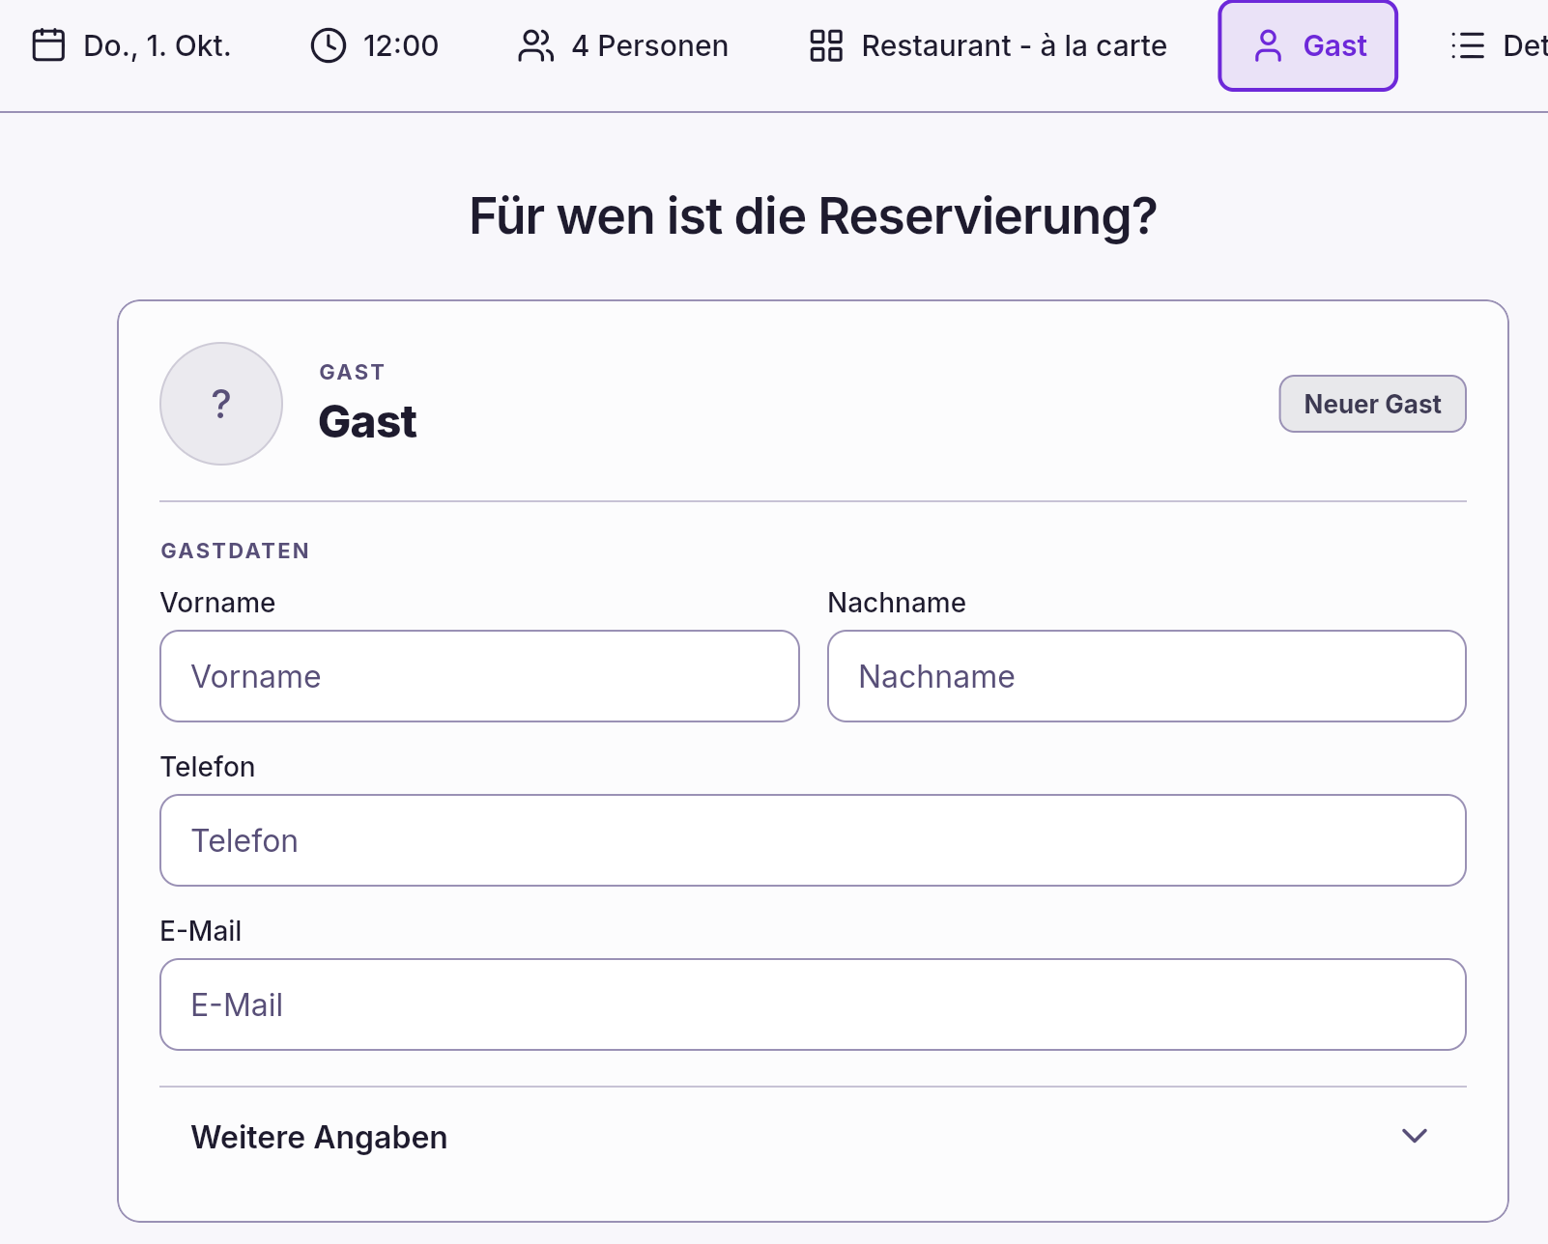
Task: Open the date step Do., 1. Okt.
Action: click(131, 45)
